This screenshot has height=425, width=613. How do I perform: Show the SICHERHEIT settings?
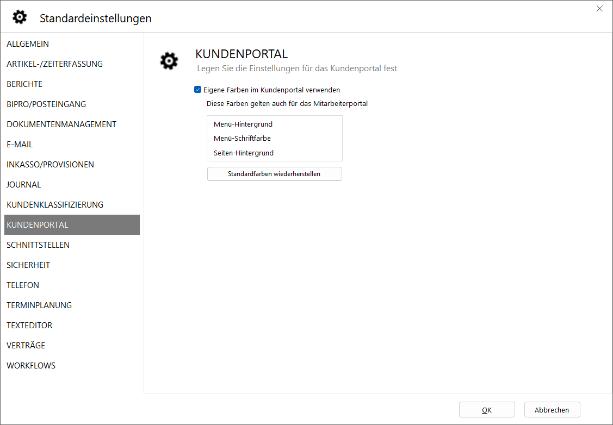[28, 265]
